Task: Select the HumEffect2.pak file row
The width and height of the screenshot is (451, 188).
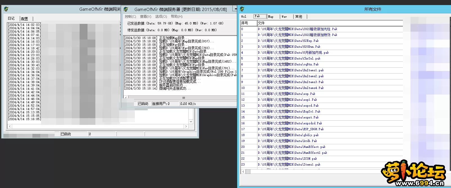Action: (322, 153)
